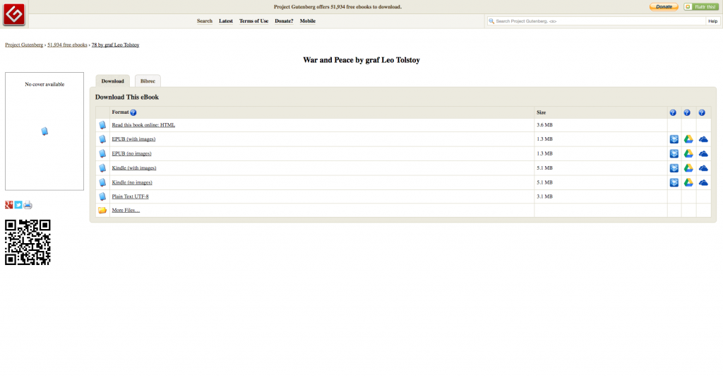
Task: Send EPUB (no images) to Google Drive
Action: point(688,153)
